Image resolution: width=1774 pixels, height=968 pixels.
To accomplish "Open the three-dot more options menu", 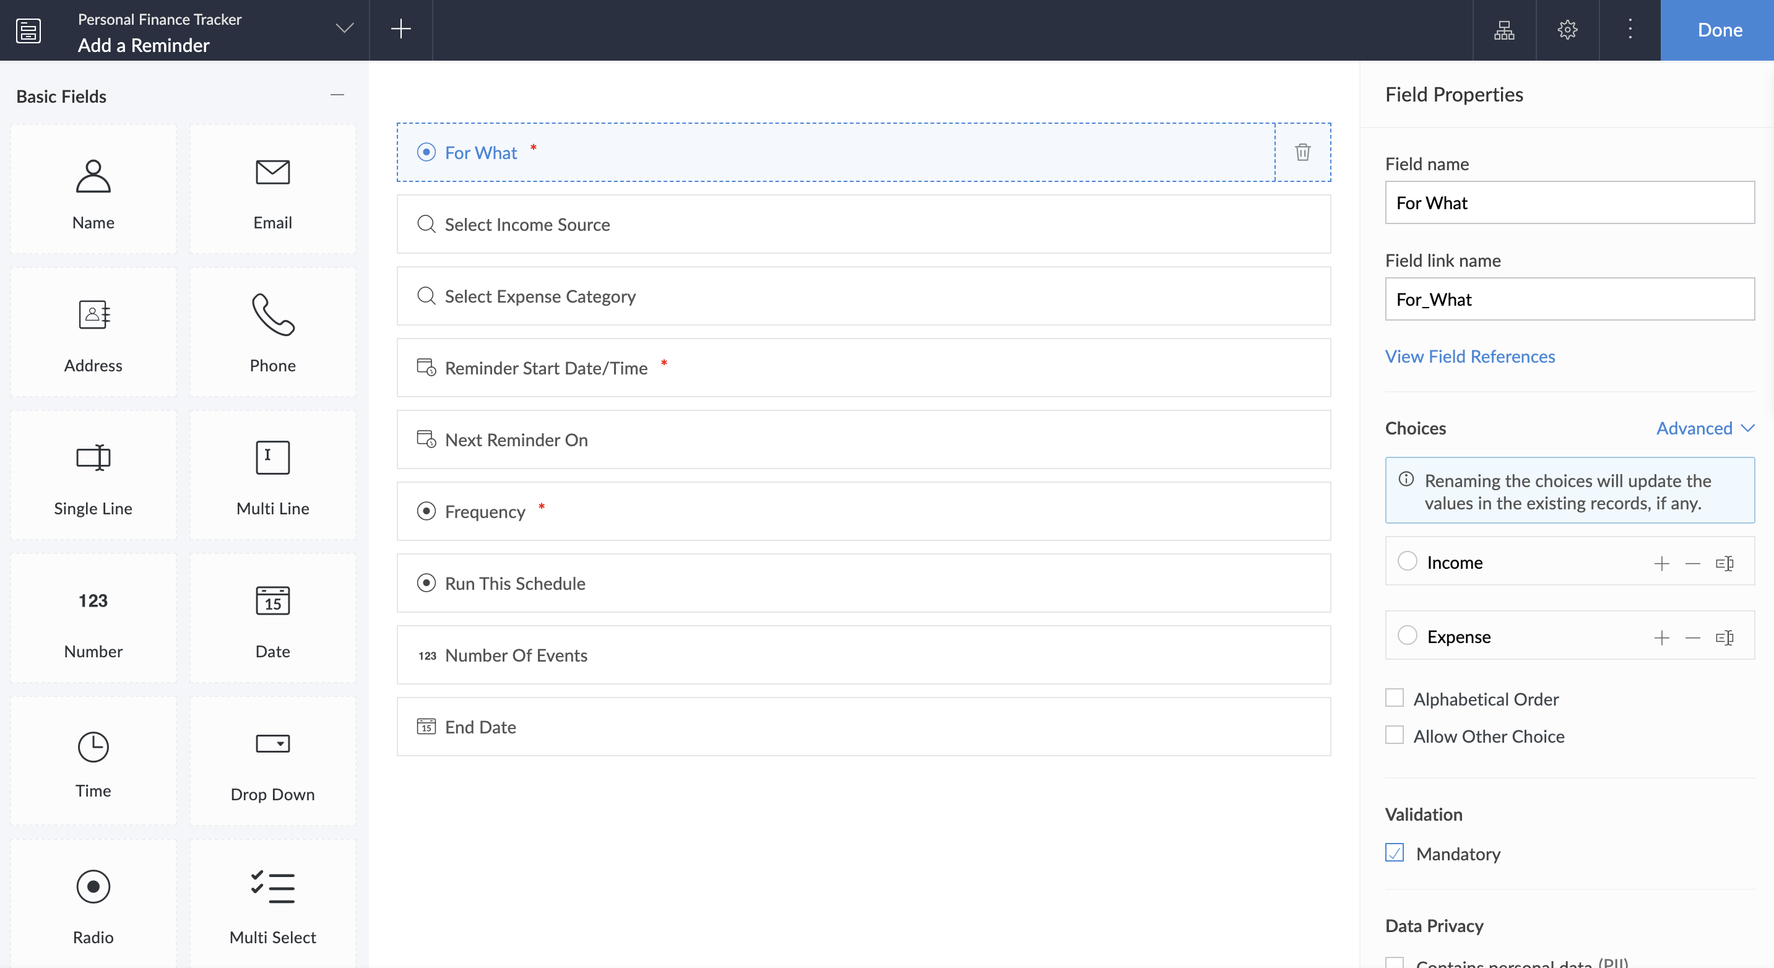I will (x=1629, y=30).
